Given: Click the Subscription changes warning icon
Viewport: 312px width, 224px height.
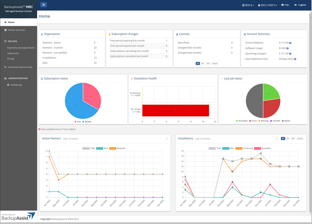Looking at the screenshot, I should 109,34.
